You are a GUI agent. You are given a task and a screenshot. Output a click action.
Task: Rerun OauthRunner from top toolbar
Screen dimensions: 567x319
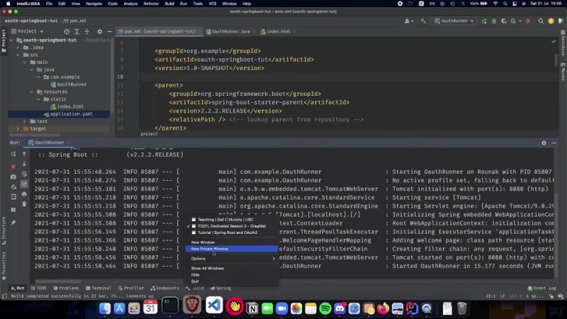(x=484, y=21)
